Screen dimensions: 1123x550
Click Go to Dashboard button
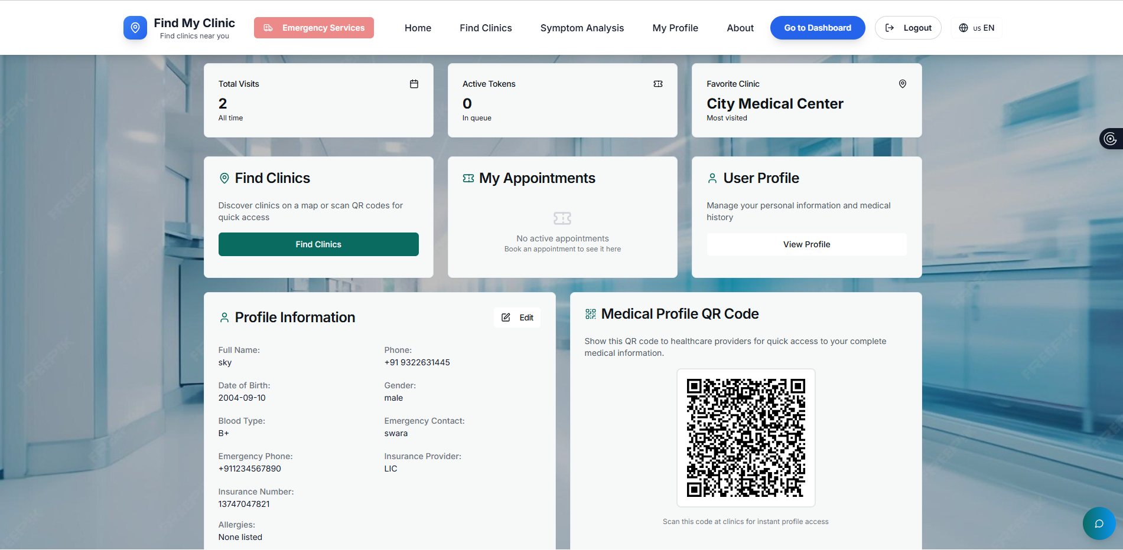pos(818,28)
